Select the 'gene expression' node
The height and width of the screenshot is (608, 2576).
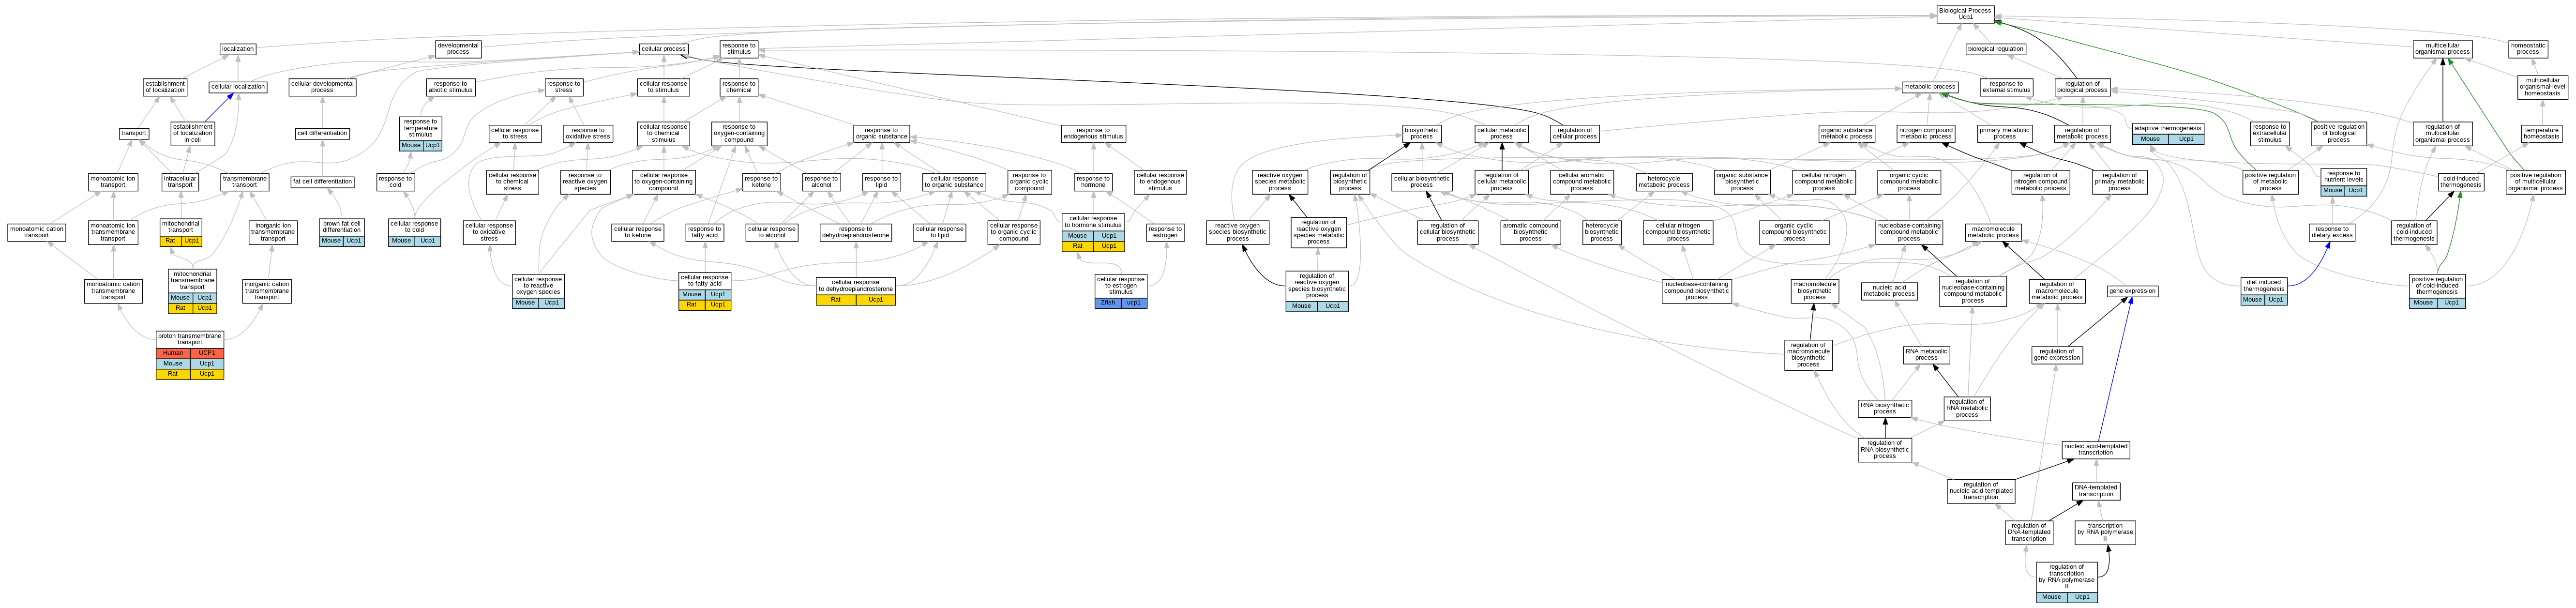(x=2132, y=291)
